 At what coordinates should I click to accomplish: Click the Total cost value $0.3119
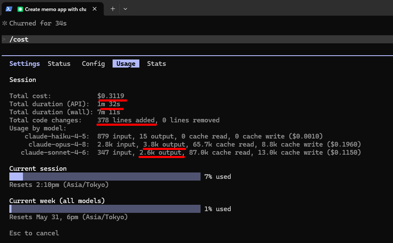pos(111,96)
